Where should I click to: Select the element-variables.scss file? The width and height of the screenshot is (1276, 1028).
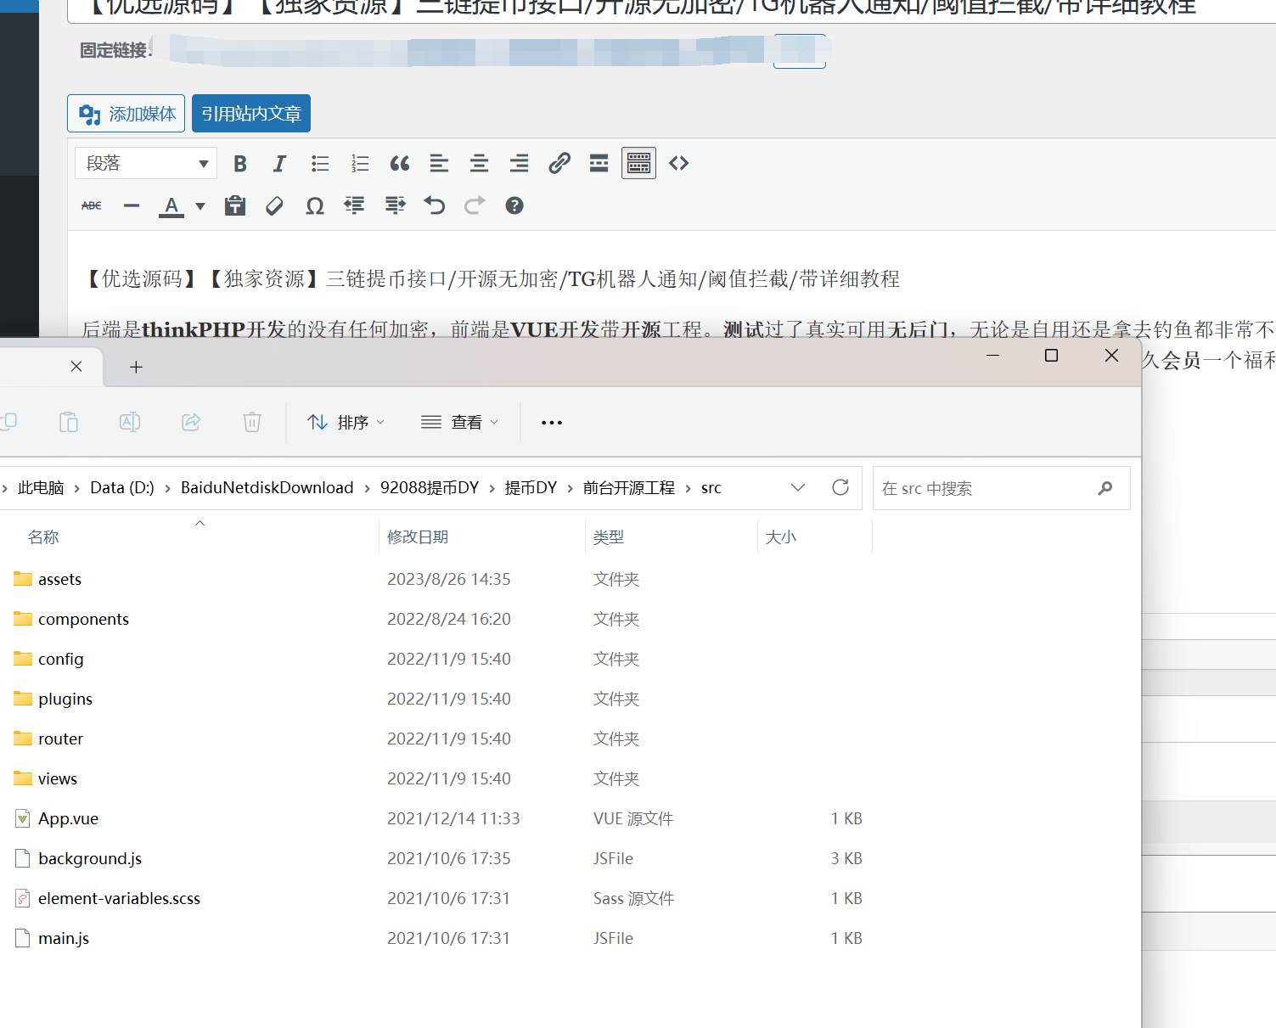pos(119,899)
